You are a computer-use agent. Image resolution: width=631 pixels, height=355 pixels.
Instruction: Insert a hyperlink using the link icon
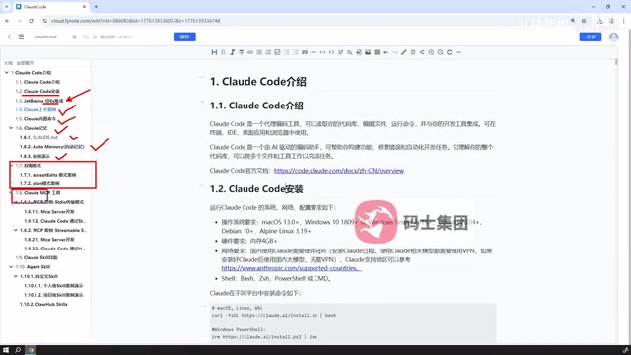(250, 52)
